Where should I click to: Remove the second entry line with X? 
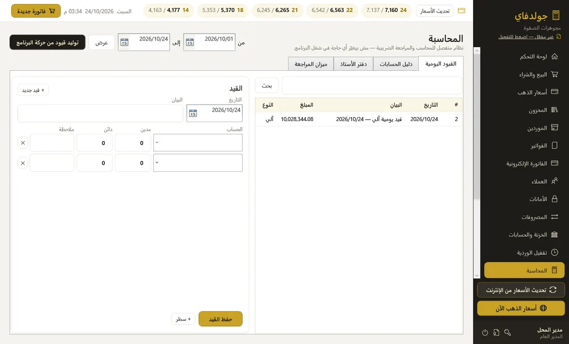tap(23, 163)
